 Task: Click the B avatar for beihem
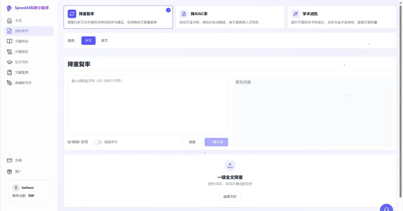click(16, 188)
